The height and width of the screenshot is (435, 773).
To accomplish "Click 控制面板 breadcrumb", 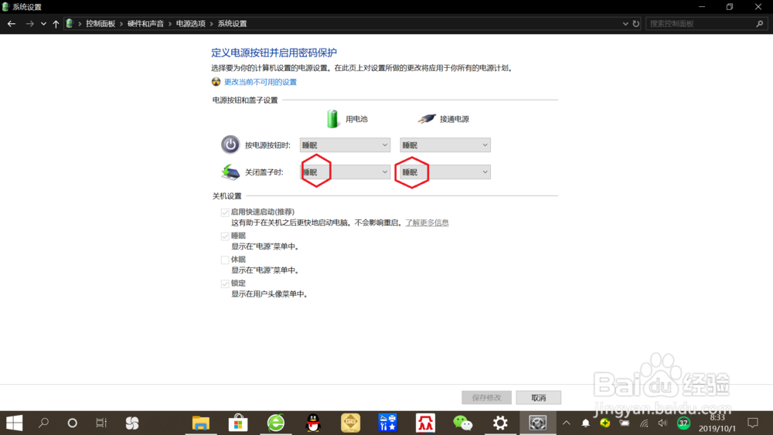I will coord(100,24).
